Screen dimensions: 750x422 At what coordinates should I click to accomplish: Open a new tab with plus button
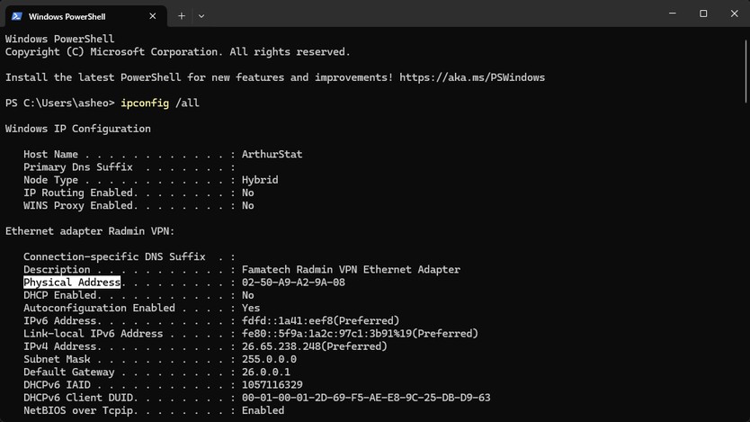(x=182, y=16)
